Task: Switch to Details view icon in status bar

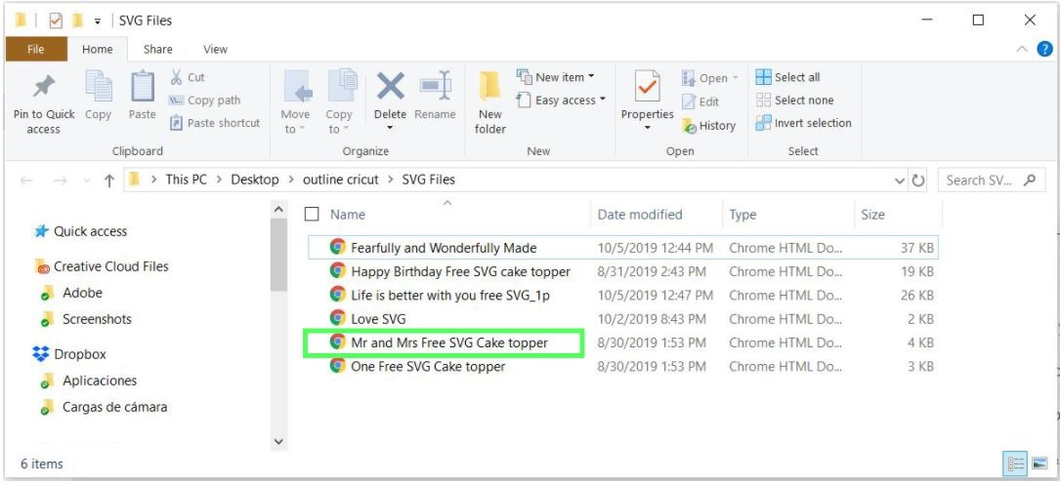Action: pos(1015,464)
